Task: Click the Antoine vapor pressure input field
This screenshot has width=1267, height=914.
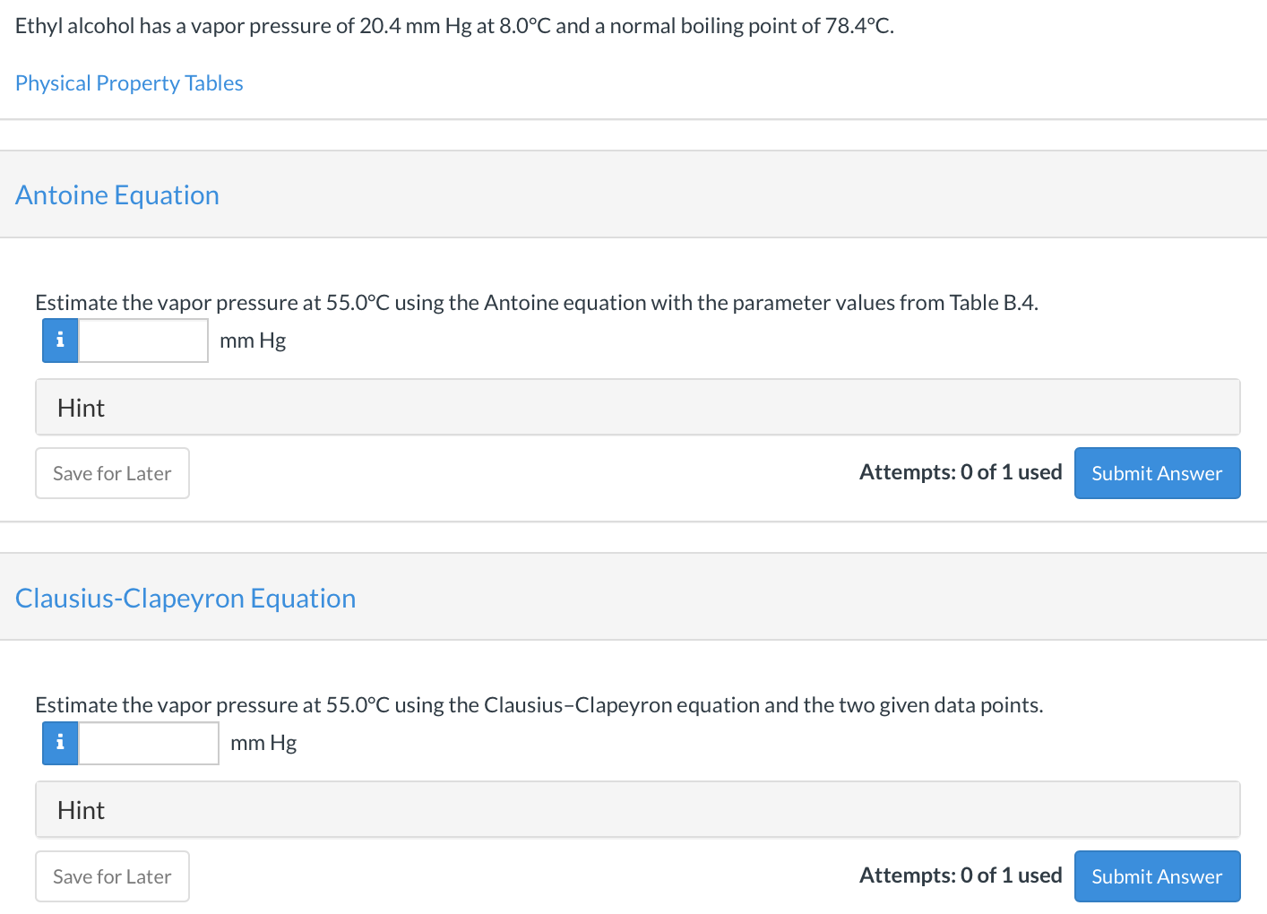Action: click(143, 341)
